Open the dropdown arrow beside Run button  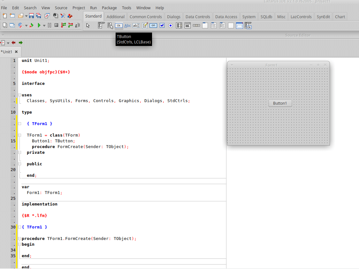(x=44, y=26)
